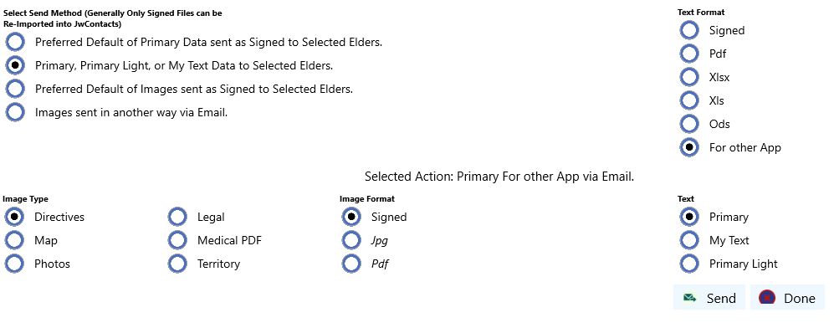Click the Done button's round icon

coord(767,298)
